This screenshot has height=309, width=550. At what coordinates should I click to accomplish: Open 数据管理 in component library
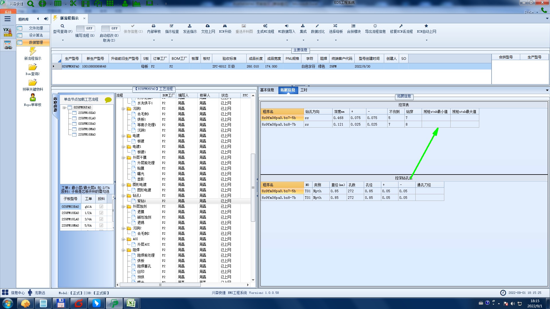point(36,42)
